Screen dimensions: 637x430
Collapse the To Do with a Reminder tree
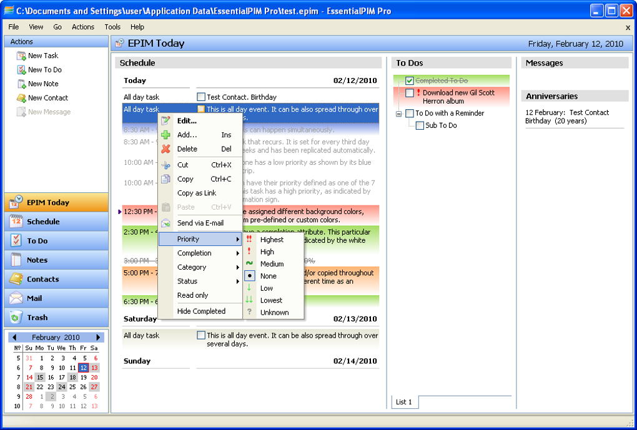pos(399,114)
